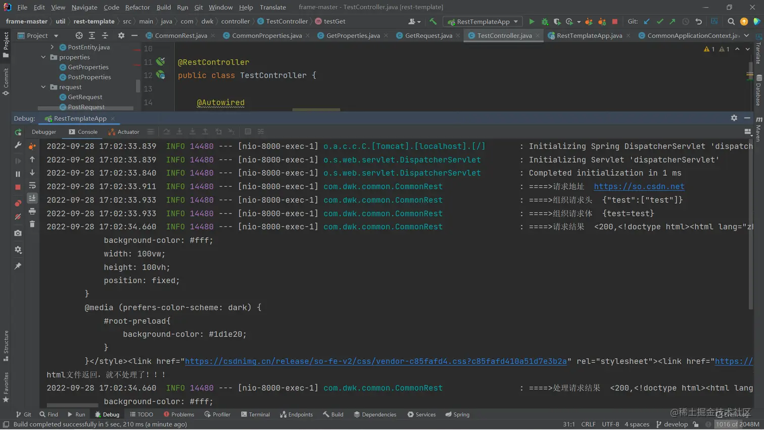Open Search Everywhere magnifier icon
764x430 pixels.
pyautogui.click(x=731, y=22)
